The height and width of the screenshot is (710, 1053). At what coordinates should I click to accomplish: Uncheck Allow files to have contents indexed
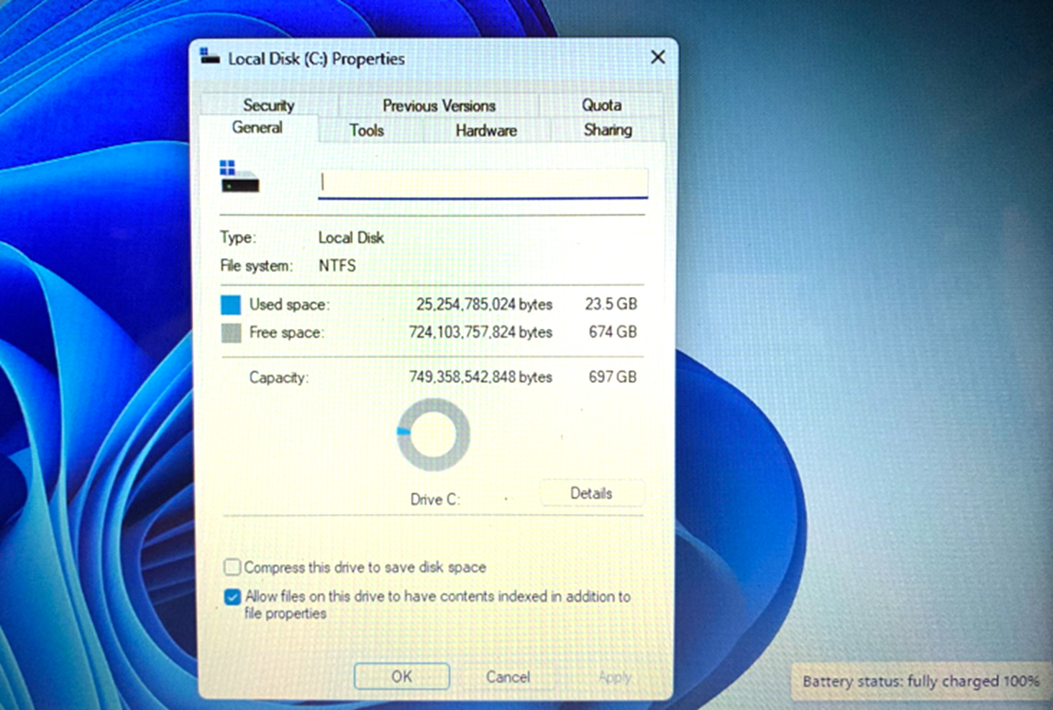coord(232,596)
